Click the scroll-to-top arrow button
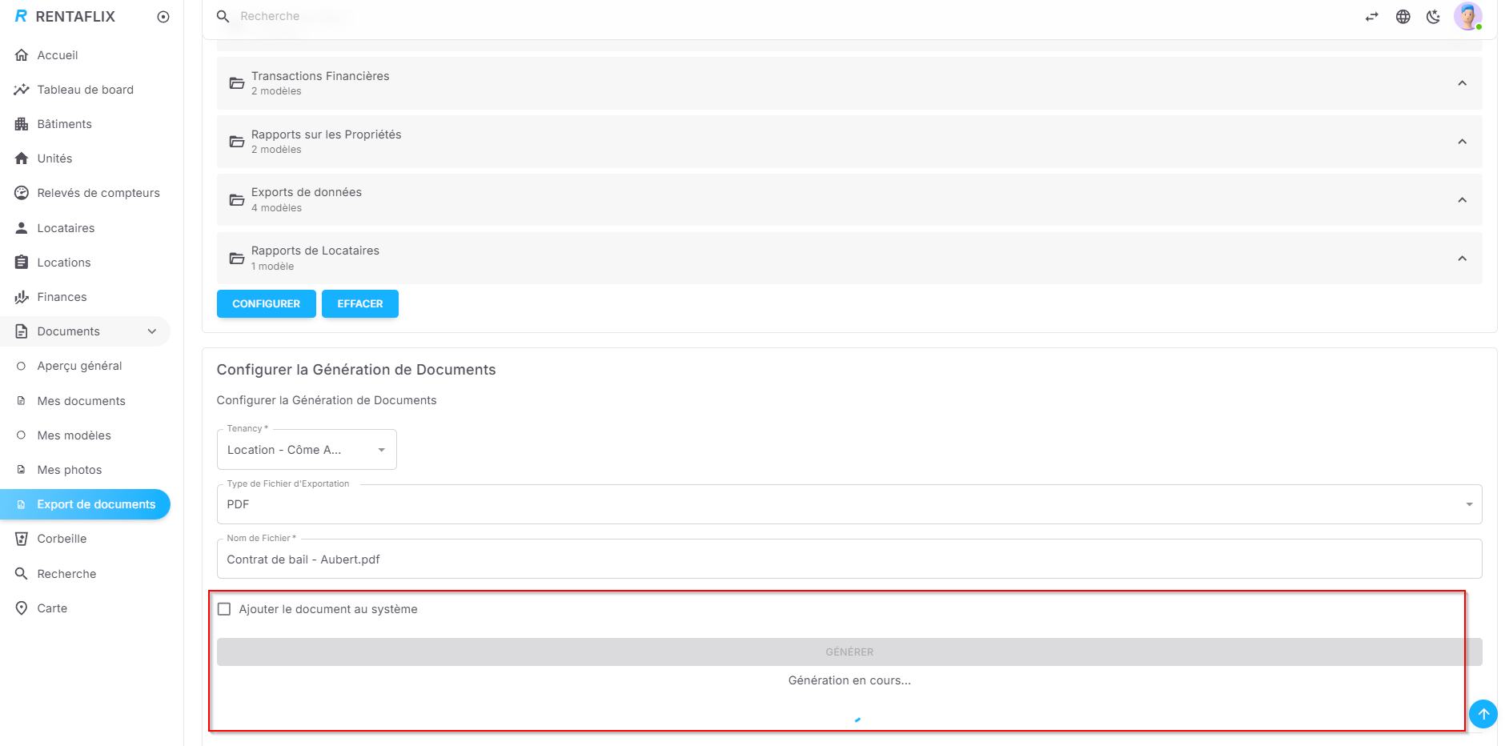Image resolution: width=1509 pixels, height=746 pixels. (x=1483, y=714)
